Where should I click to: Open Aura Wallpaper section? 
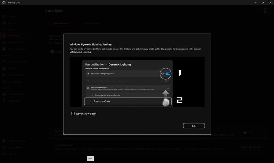click(x=17, y=49)
